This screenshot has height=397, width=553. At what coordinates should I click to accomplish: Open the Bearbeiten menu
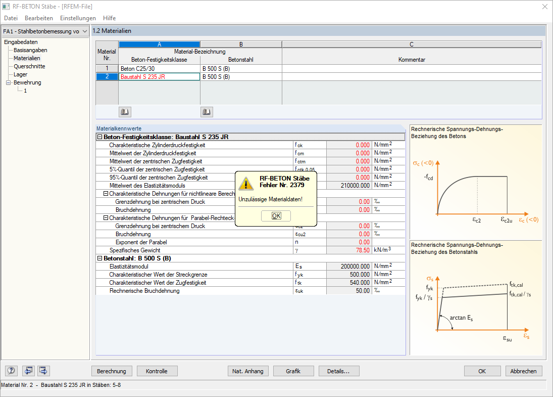pyautogui.click(x=39, y=18)
